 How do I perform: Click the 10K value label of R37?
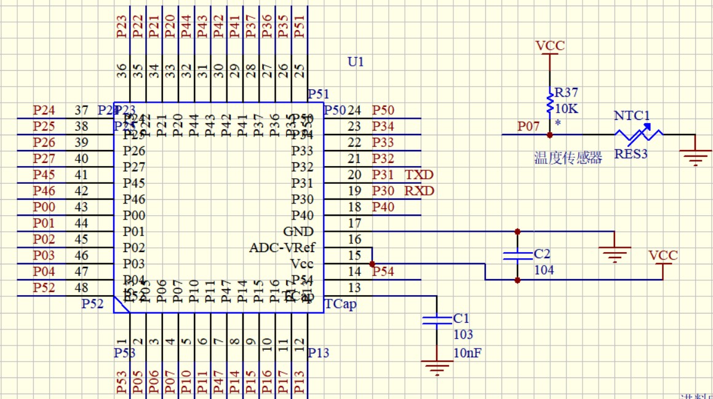point(567,109)
